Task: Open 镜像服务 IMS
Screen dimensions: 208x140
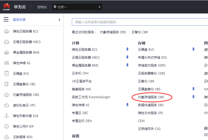Action: tap(81, 89)
